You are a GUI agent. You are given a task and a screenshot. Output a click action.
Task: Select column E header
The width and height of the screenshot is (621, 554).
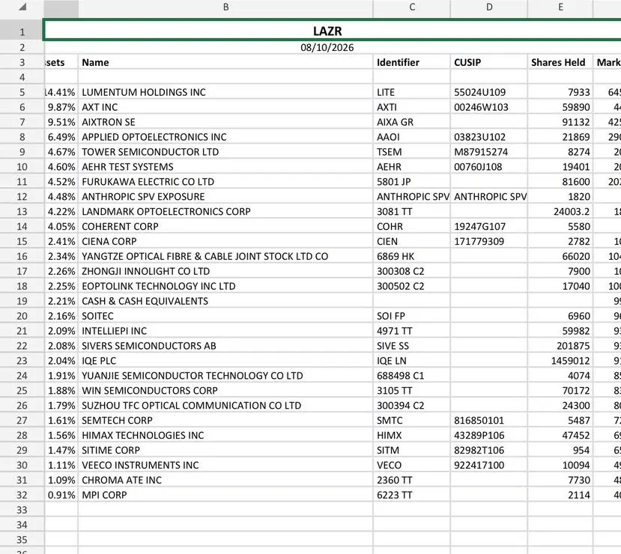click(x=560, y=7)
